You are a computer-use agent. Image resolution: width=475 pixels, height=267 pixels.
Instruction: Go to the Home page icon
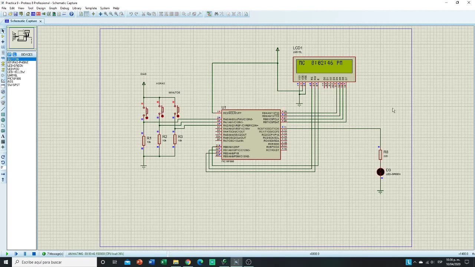coord(28,14)
